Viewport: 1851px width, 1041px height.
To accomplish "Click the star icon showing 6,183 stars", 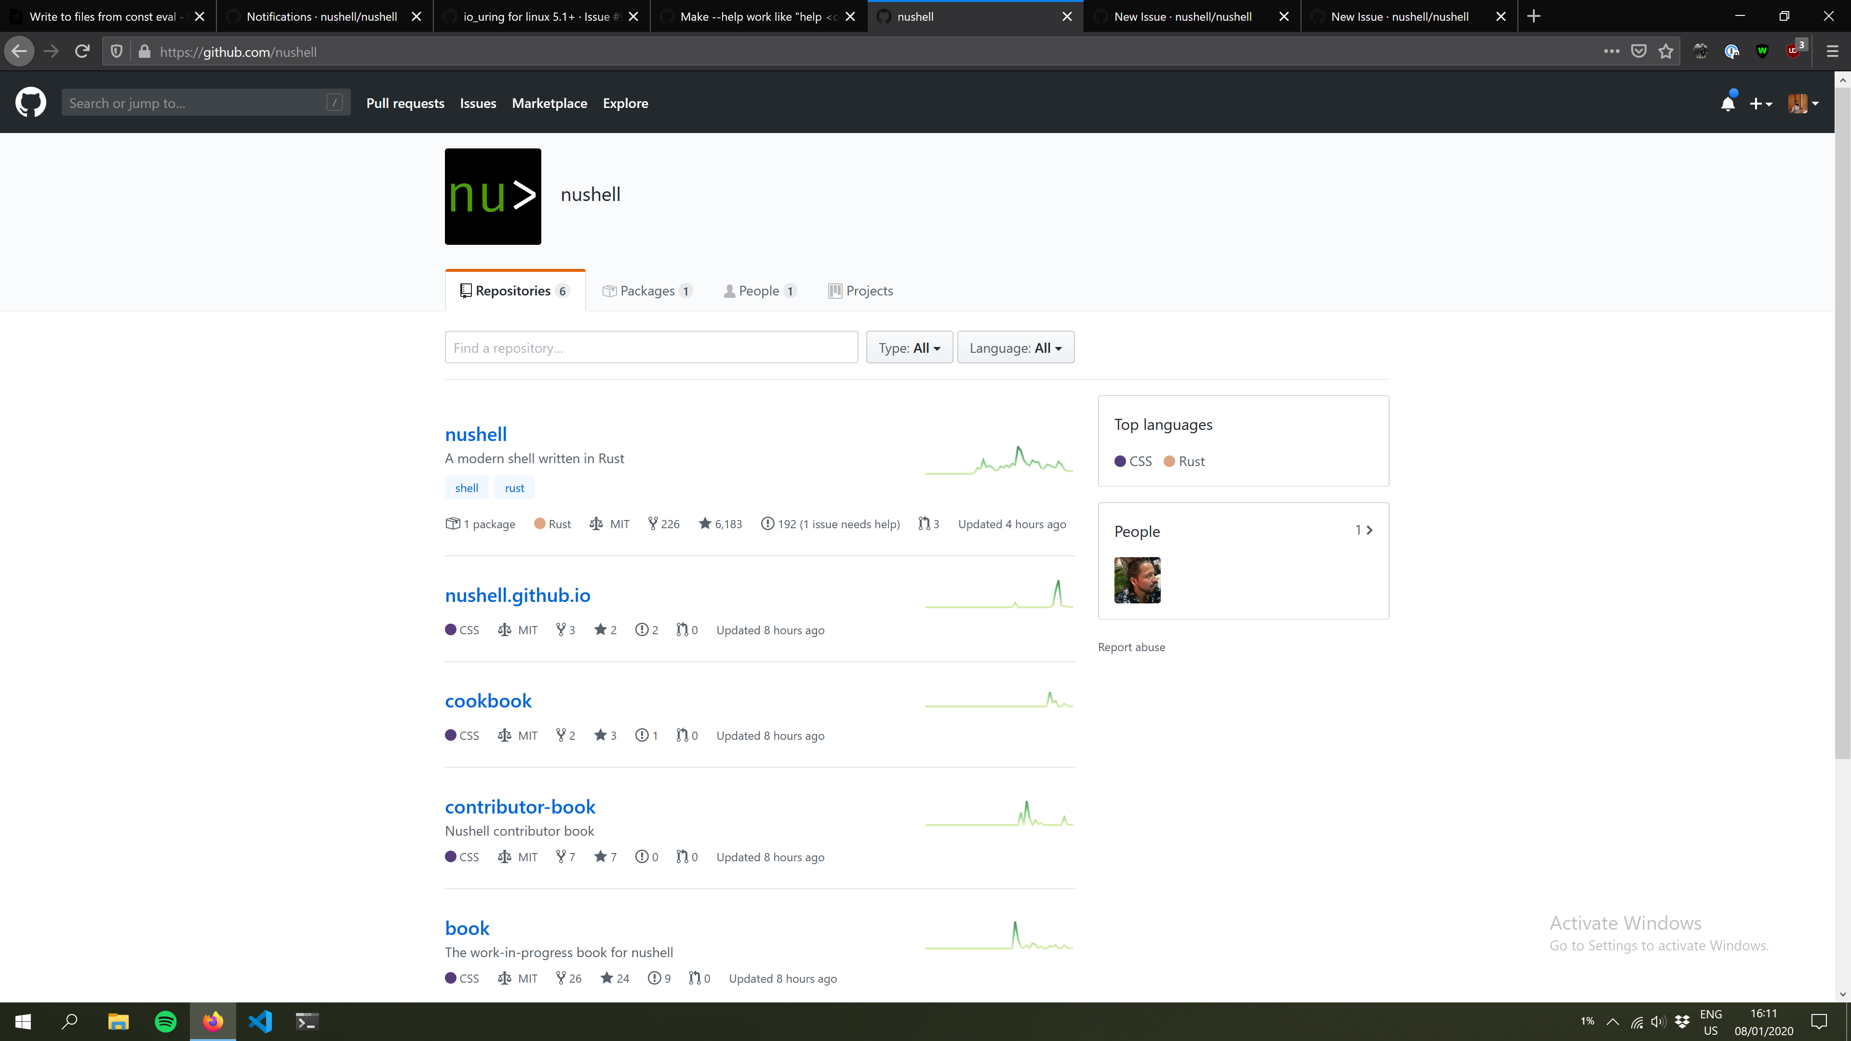I will coord(704,524).
